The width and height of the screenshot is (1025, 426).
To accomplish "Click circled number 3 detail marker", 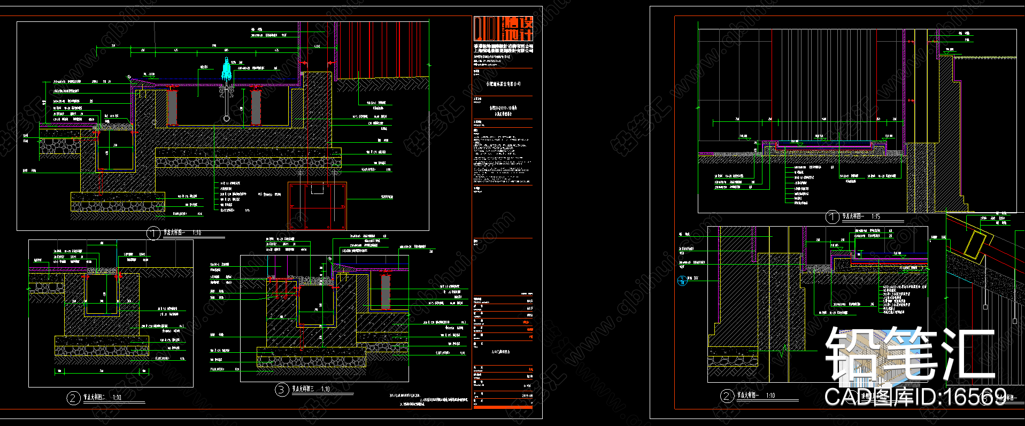I will point(282,390).
